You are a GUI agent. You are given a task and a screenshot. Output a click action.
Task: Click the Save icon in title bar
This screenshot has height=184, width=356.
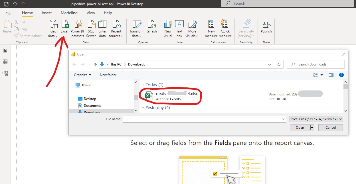click(x=6, y=4)
